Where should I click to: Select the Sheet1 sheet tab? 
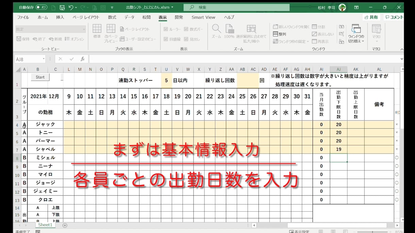pyautogui.click(x=45, y=225)
